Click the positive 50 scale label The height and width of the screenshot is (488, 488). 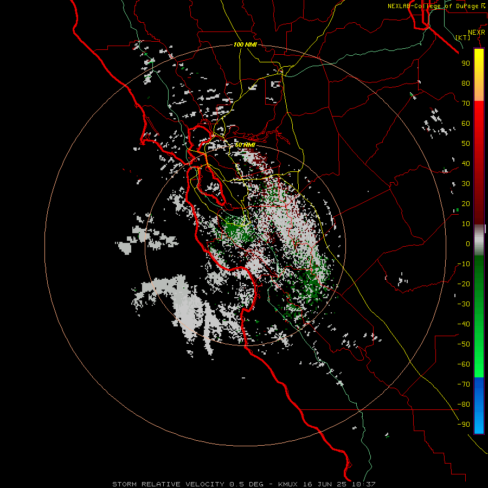(466, 144)
